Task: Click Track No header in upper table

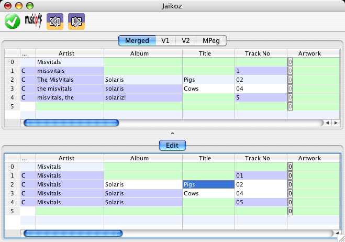Action: point(261,53)
